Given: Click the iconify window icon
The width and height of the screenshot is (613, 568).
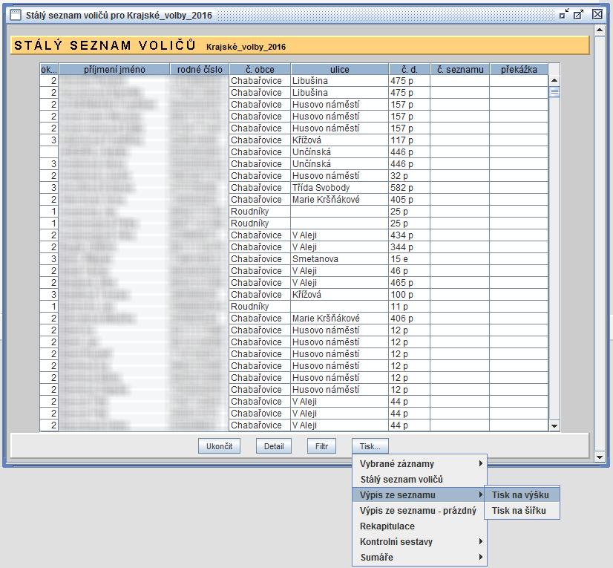Looking at the screenshot, I should 564,14.
